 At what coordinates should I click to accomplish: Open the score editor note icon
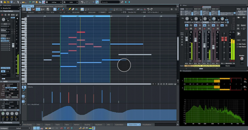pyautogui.click(x=43, y=9)
